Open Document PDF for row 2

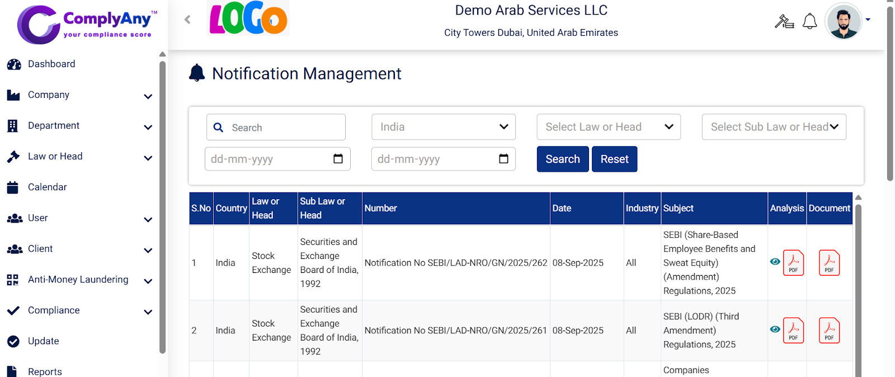[829, 331]
